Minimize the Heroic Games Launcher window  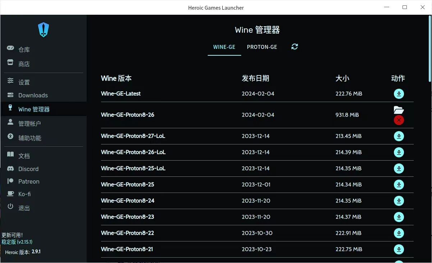coord(387,7)
